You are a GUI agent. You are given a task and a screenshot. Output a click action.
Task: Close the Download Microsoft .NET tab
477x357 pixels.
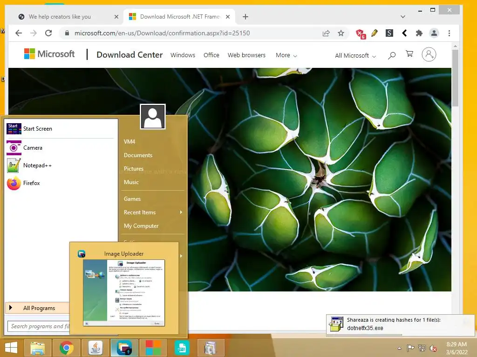tap(227, 17)
